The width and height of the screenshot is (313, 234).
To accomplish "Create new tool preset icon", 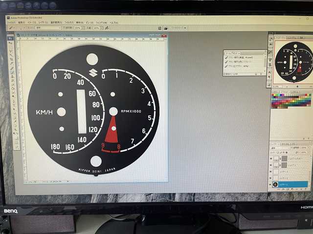I will (x=256, y=74).
